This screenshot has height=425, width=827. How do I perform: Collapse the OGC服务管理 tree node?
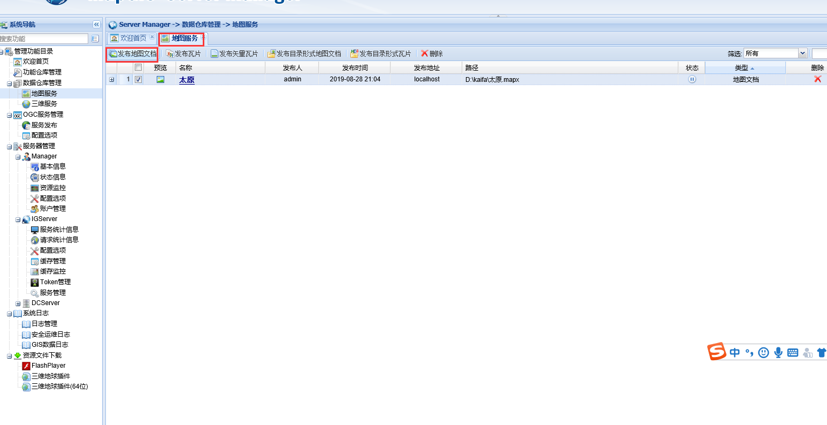[x=9, y=115]
